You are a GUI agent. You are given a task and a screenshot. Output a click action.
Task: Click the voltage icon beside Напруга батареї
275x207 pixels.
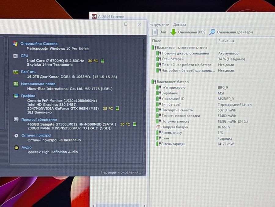(x=158, y=127)
